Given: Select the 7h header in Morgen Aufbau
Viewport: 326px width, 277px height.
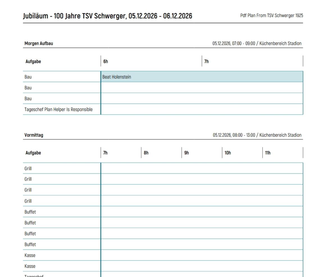Looking at the screenshot, I should [206, 61].
